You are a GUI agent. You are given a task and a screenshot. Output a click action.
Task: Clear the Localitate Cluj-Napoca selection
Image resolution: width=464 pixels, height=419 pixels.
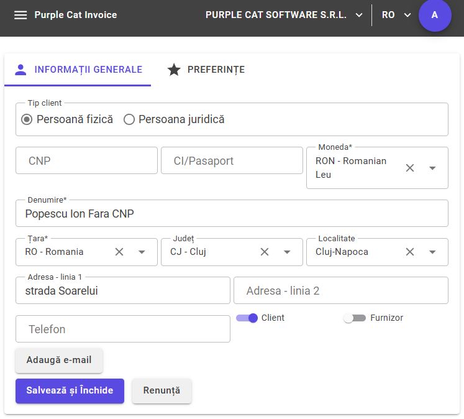pyautogui.click(x=410, y=252)
